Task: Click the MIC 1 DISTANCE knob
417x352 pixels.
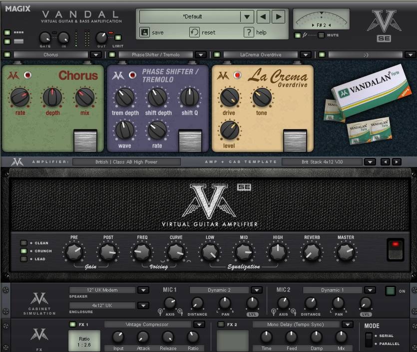Action: pos(197,303)
